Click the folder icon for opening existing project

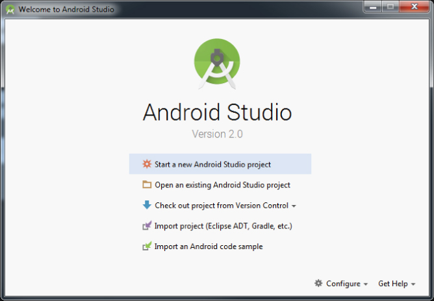[x=147, y=185]
